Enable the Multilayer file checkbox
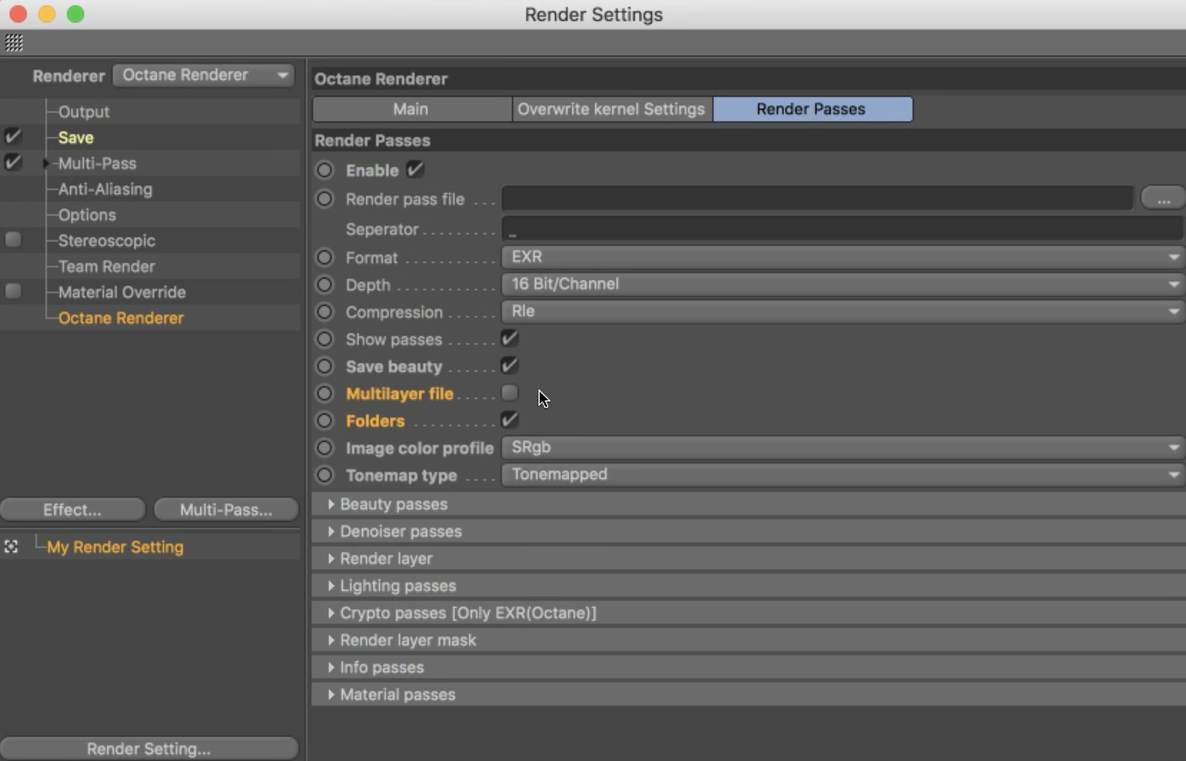The height and width of the screenshot is (761, 1186). (509, 393)
